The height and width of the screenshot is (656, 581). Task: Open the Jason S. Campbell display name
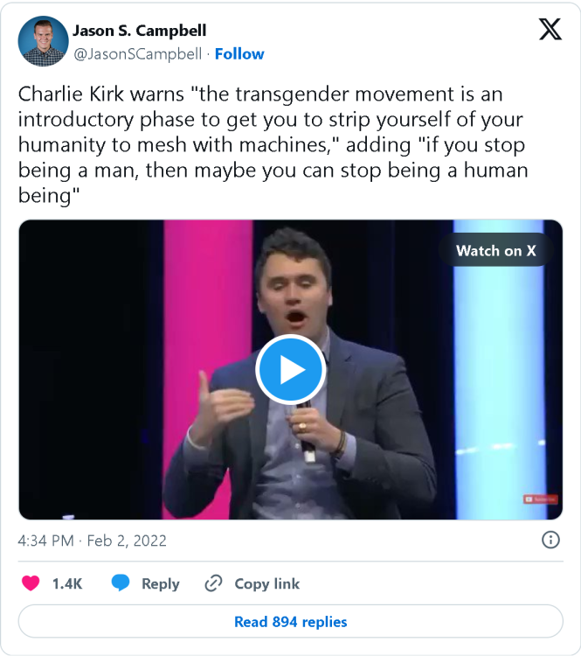[140, 31]
